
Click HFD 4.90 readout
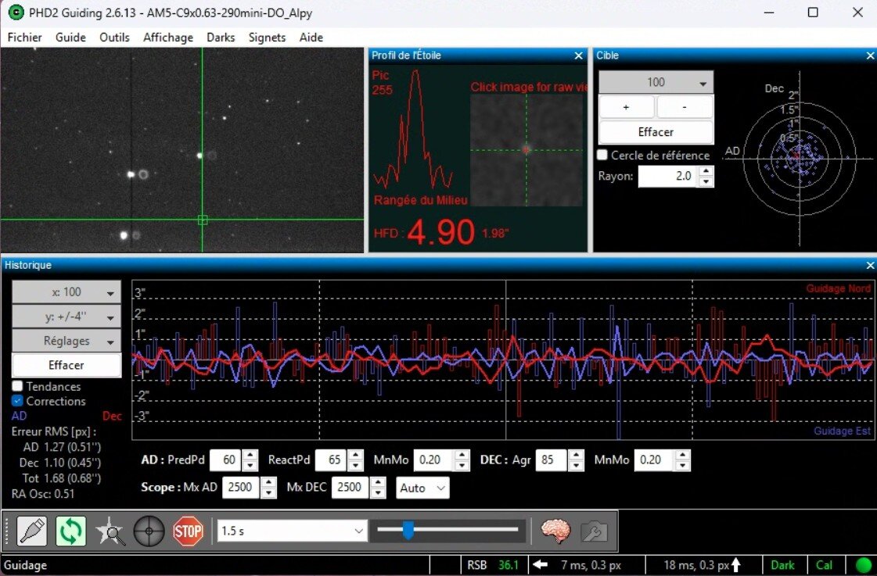(x=440, y=231)
